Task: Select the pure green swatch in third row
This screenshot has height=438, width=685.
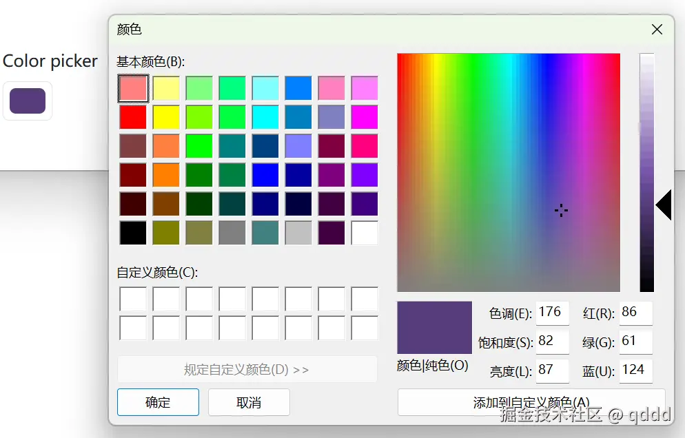Action: pos(199,146)
